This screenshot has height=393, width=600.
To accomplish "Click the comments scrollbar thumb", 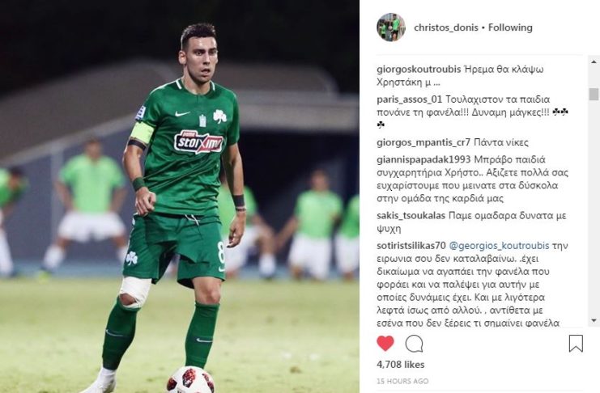I will 594,94.
